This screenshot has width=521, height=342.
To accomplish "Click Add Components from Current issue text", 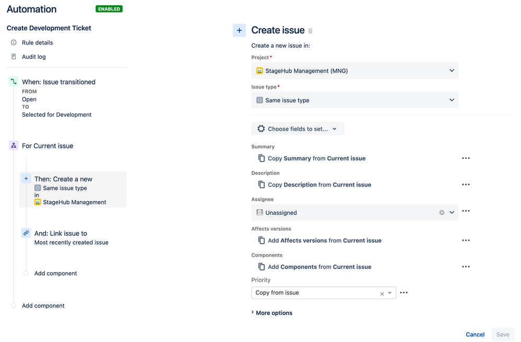I will tap(319, 267).
